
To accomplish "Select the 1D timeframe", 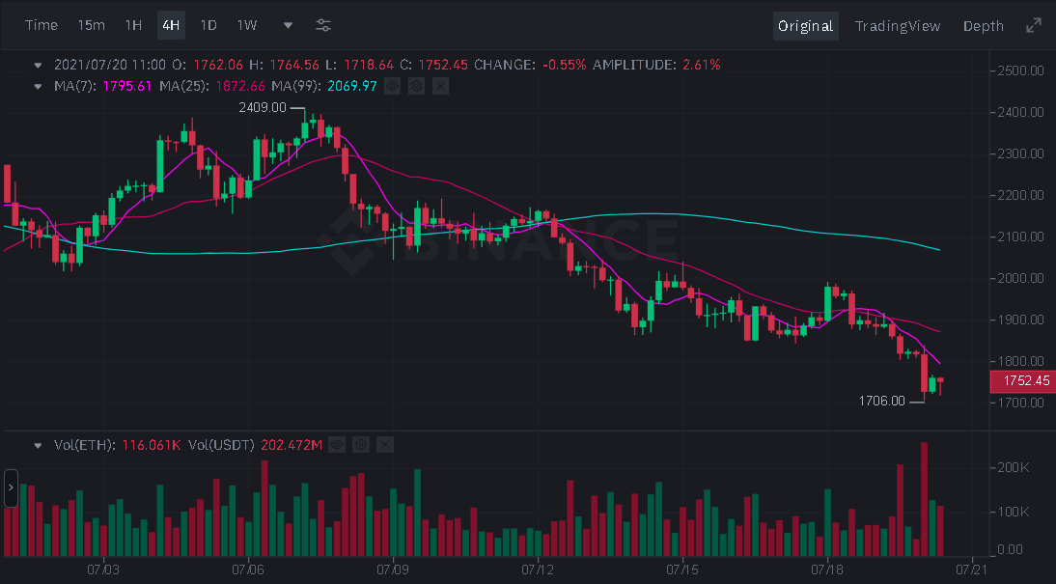I will point(208,25).
